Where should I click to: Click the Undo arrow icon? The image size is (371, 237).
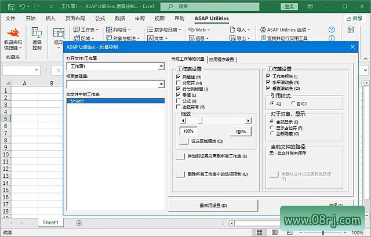tap(22, 6)
